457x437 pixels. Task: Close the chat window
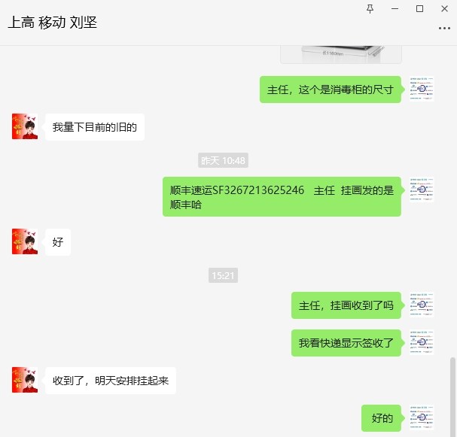pos(444,9)
